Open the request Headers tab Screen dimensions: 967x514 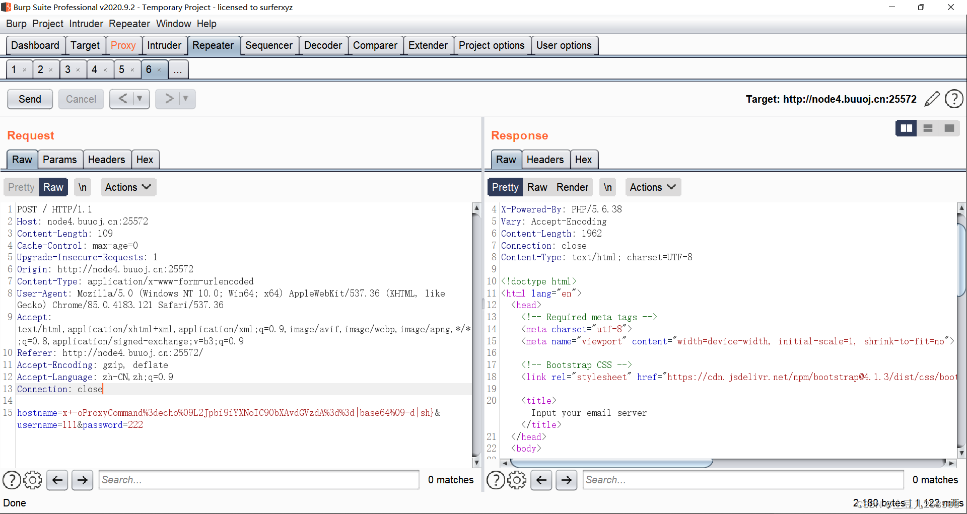pos(106,160)
